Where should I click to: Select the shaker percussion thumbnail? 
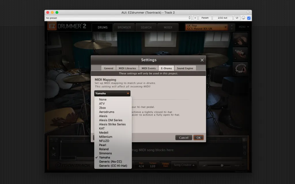click(x=240, y=54)
